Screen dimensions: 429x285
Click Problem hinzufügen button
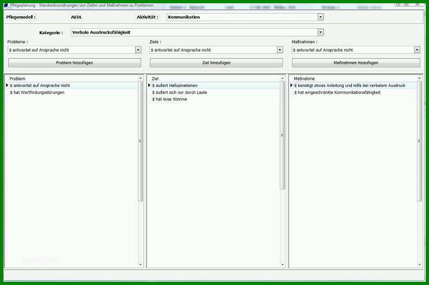pos(74,62)
